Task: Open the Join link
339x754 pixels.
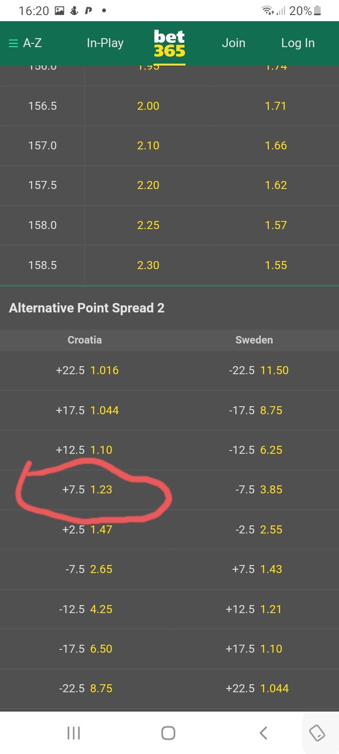Action: click(234, 43)
